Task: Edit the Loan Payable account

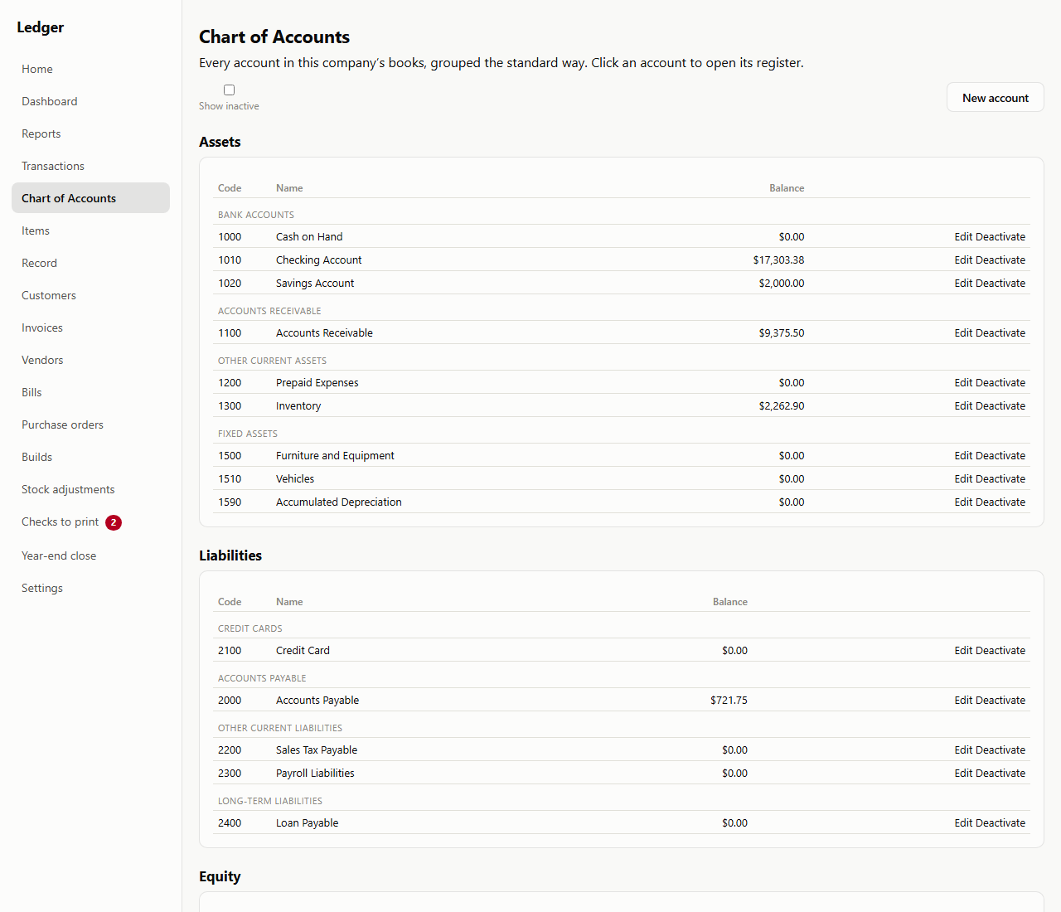Action: (x=963, y=822)
